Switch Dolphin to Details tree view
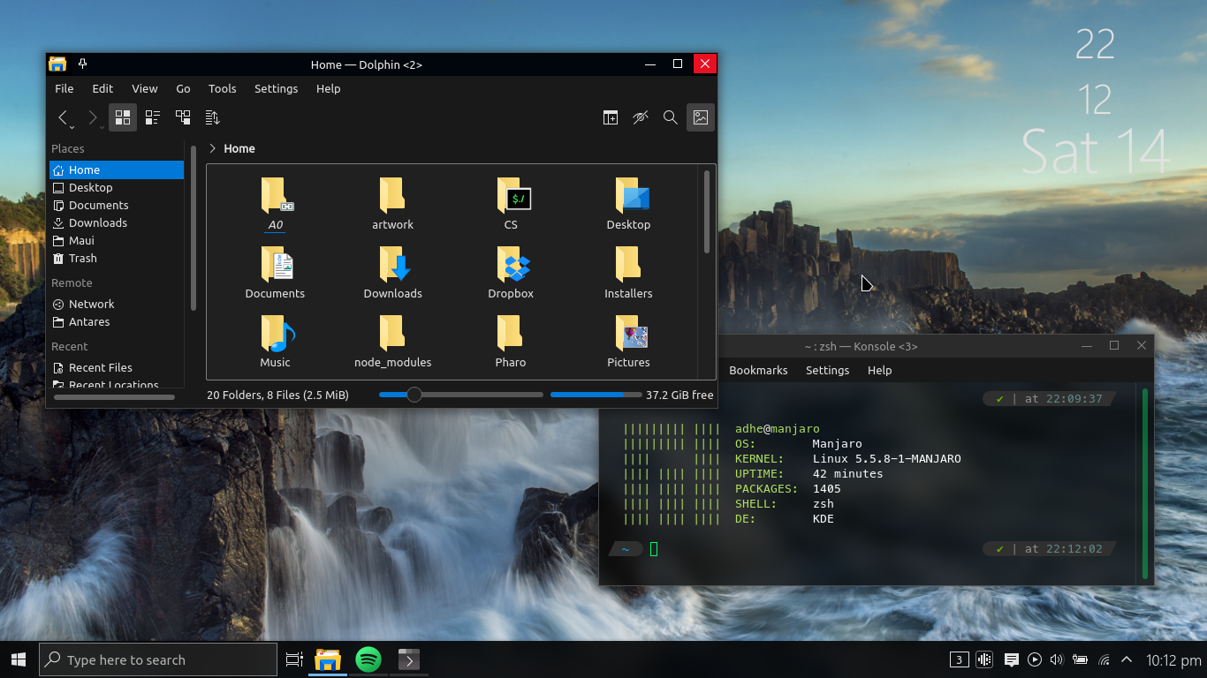The image size is (1207, 678). click(183, 117)
